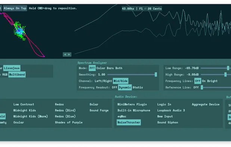
Task: Click the 43.00hz frequency readout label
Action: [142, 9]
